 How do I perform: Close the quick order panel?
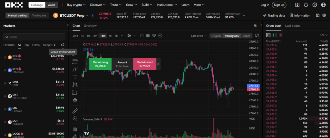(x=159, y=64)
